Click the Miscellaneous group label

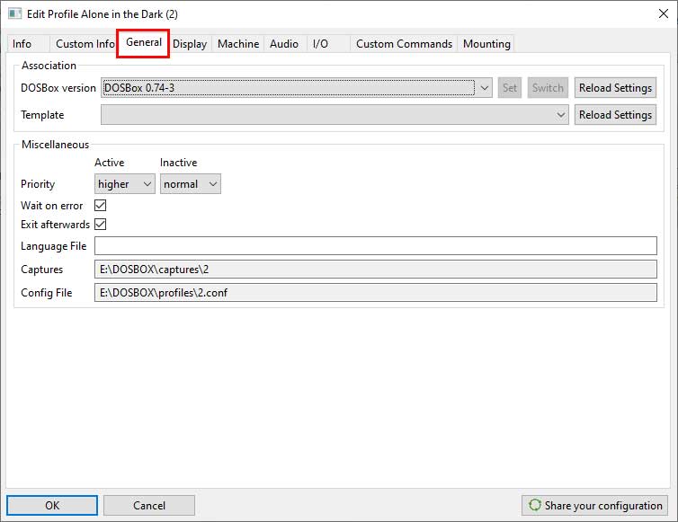coord(56,145)
